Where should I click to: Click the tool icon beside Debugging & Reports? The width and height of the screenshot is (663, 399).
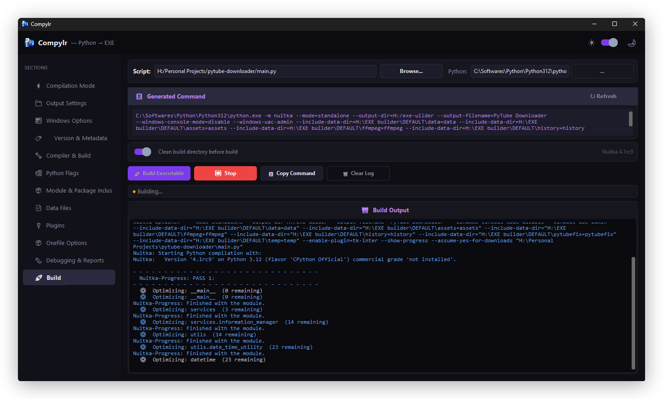[x=39, y=260]
